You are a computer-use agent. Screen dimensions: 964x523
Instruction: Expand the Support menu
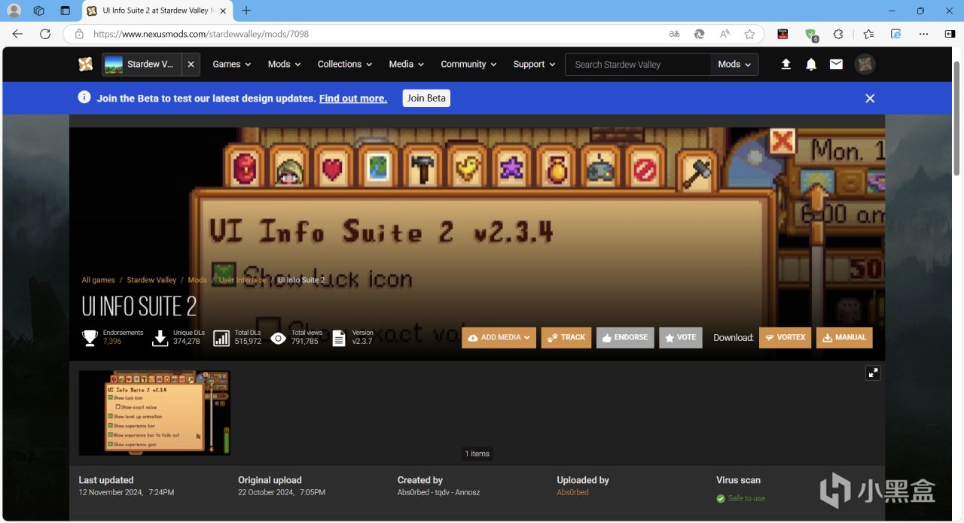click(x=534, y=64)
